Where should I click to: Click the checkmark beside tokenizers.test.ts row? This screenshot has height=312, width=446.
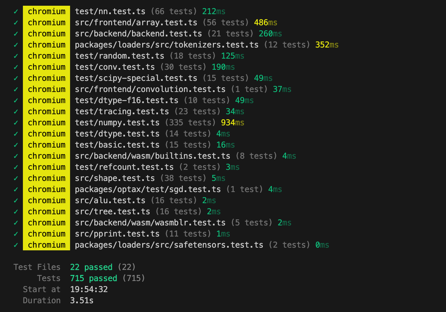point(16,45)
